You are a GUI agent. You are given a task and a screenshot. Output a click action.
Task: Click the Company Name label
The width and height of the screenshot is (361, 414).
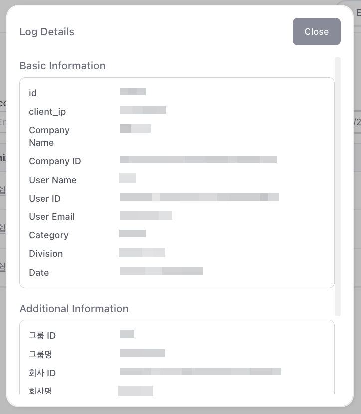pyautogui.click(x=49, y=136)
